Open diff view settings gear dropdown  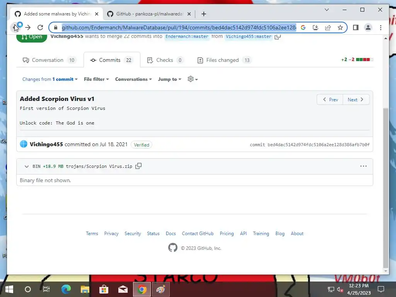[193, 79]
